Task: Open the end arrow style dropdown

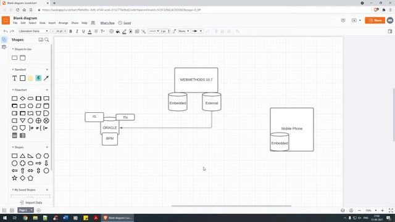Action: click(197, 31)
